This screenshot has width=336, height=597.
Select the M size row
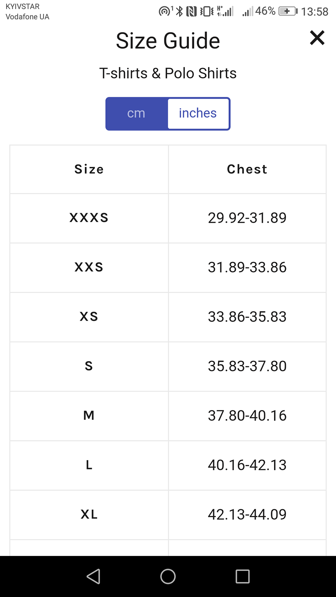click(x=89, y=416)
